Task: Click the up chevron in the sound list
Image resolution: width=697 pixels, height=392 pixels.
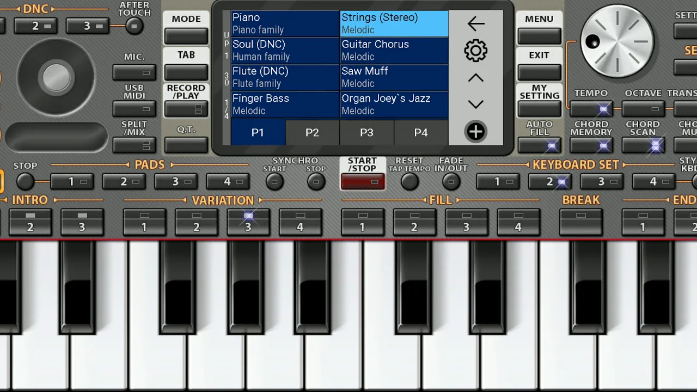Action: click(x=475, y=78)
